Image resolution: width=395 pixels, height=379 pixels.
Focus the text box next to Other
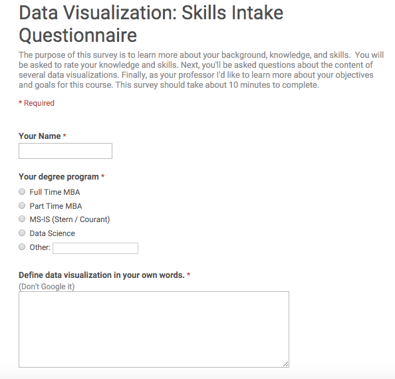pyautogui.click(x=96, y=248)
